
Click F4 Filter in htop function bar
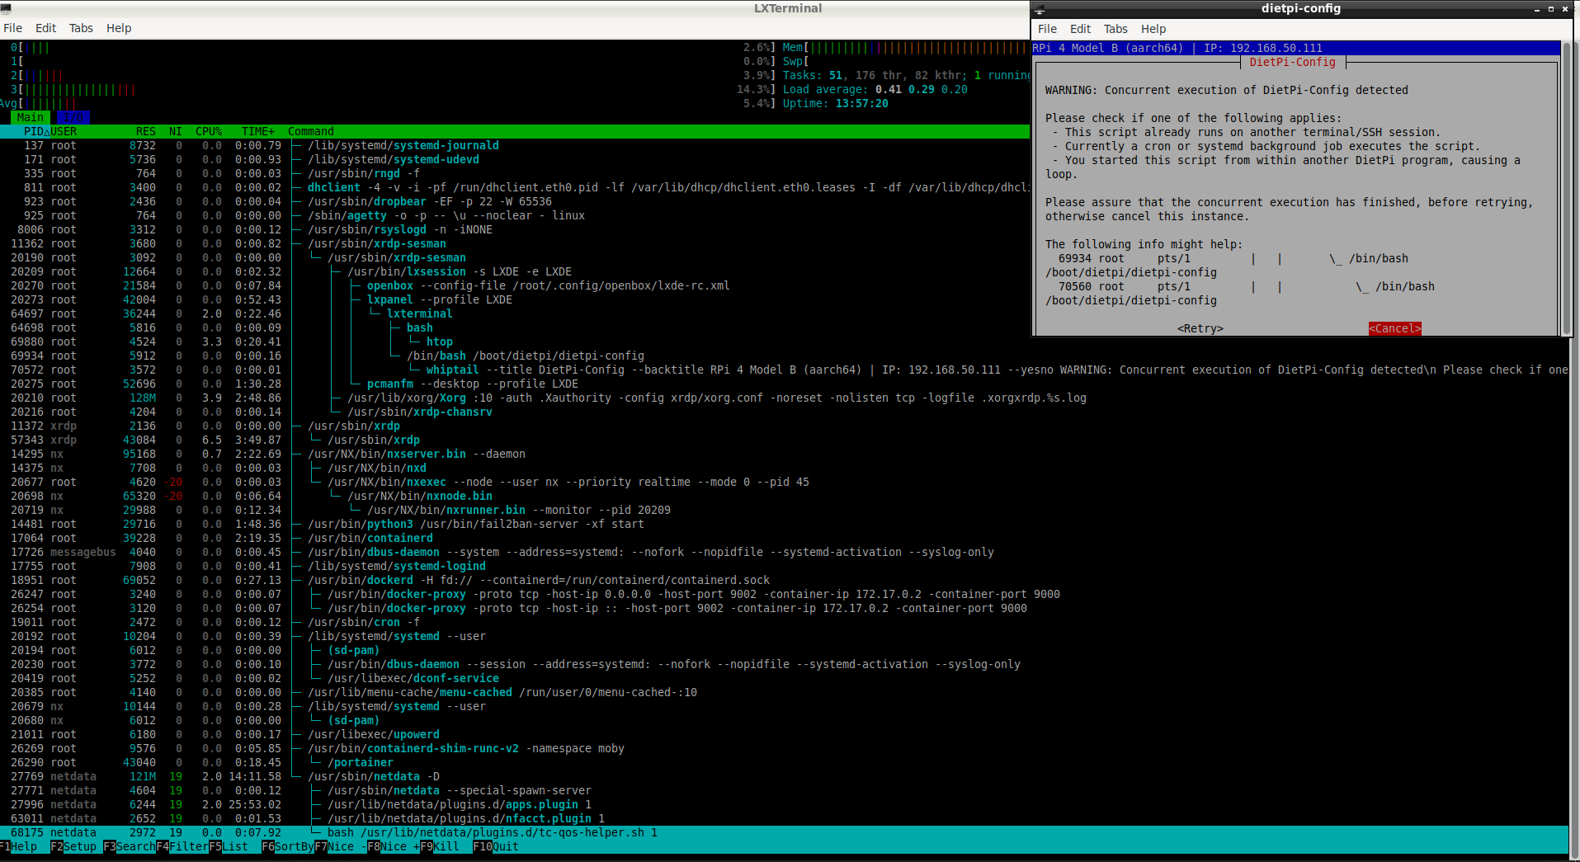pos(182,846)
